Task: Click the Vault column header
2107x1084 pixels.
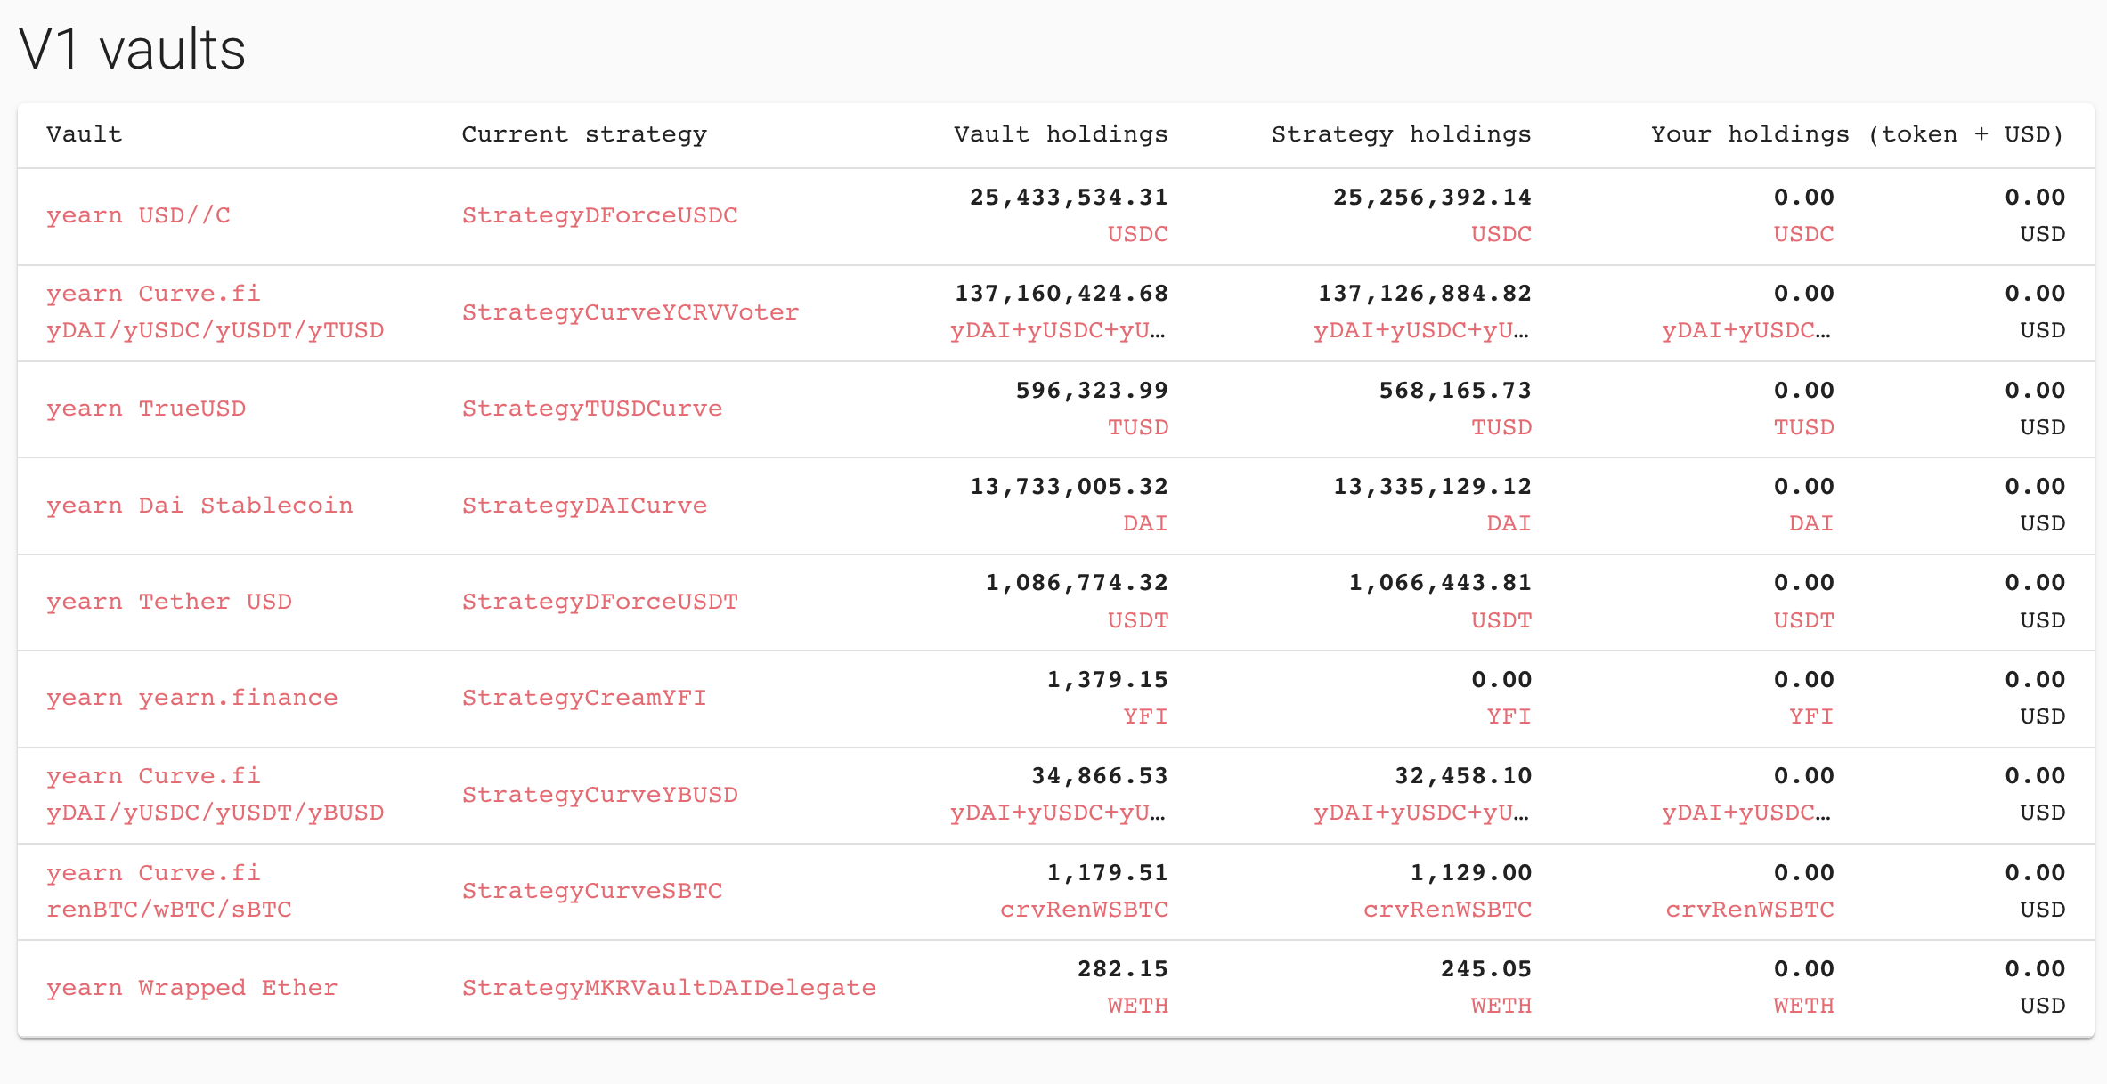Action: (84, 134)
